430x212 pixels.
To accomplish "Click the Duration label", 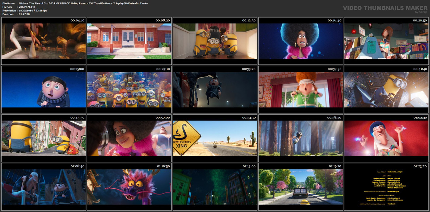I will point(8,14).
